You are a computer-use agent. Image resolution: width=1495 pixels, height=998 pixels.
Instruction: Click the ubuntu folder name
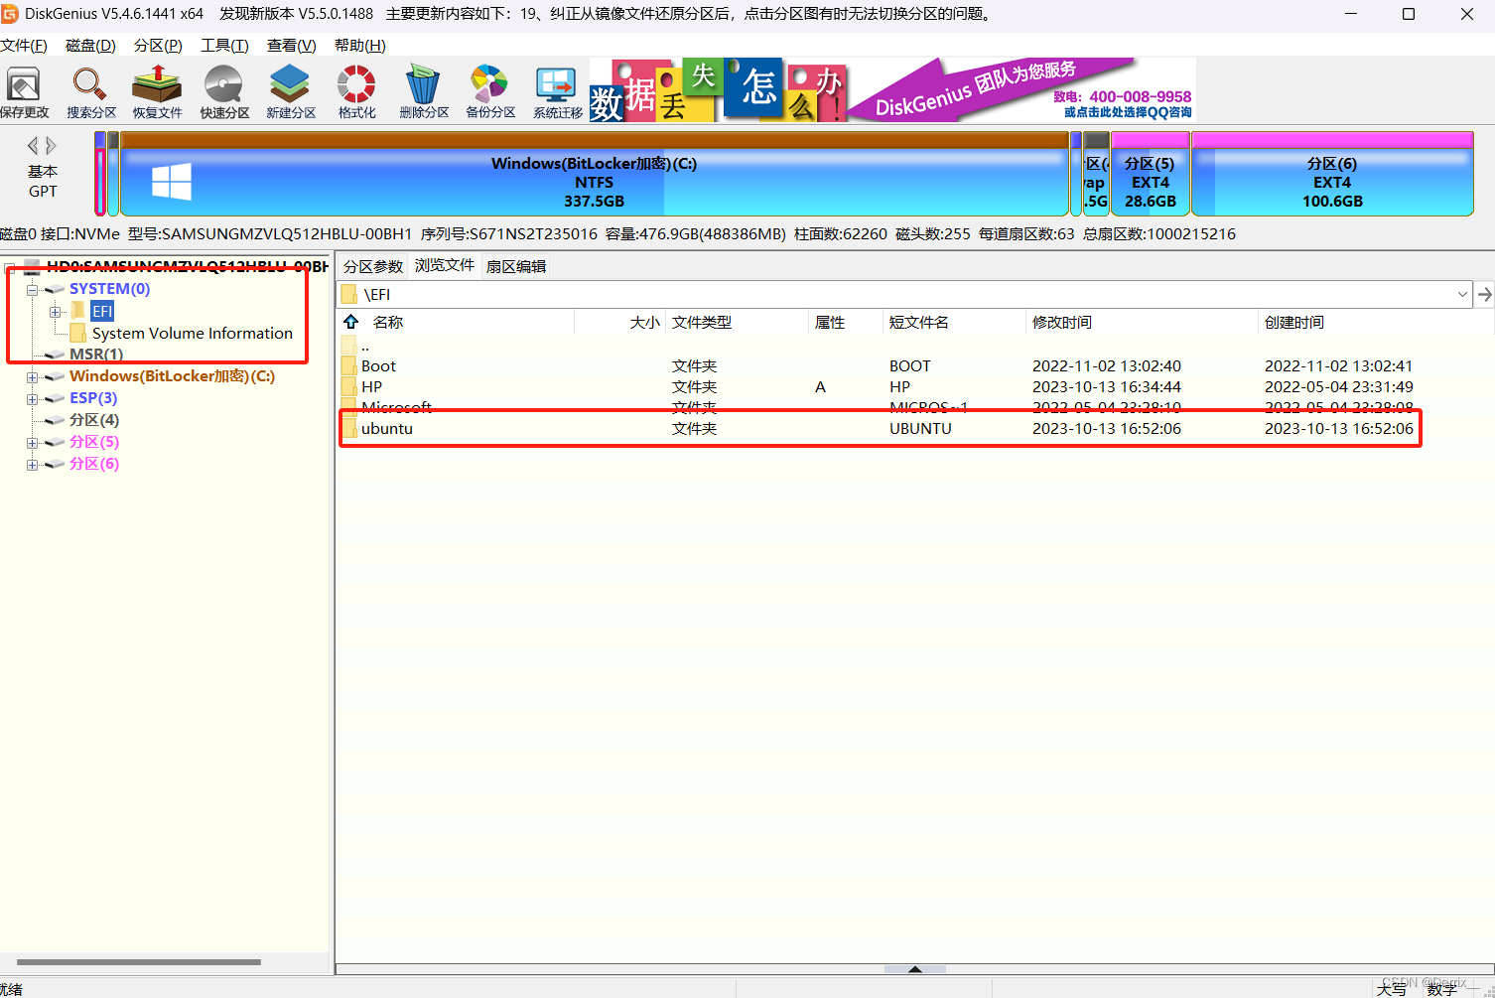coord(386,429)
